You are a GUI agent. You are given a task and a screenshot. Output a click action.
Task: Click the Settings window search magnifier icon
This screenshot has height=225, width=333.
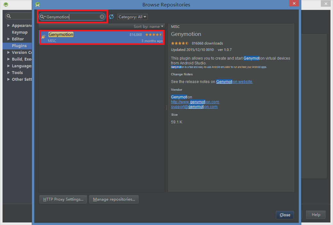(x=9, y=16)
